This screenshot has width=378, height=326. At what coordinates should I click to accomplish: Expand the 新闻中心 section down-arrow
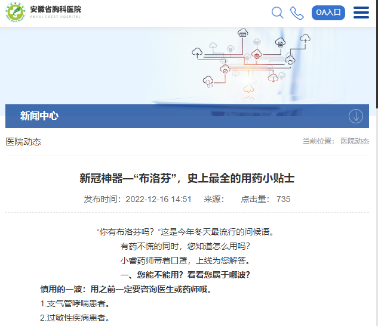tap(355, 116)
